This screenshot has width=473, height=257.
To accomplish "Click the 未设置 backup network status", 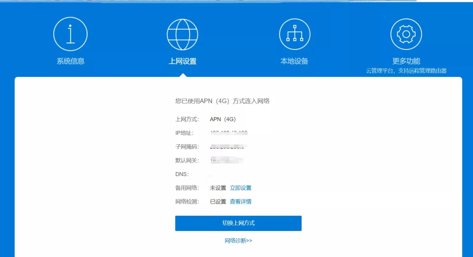I will point(218,188).
